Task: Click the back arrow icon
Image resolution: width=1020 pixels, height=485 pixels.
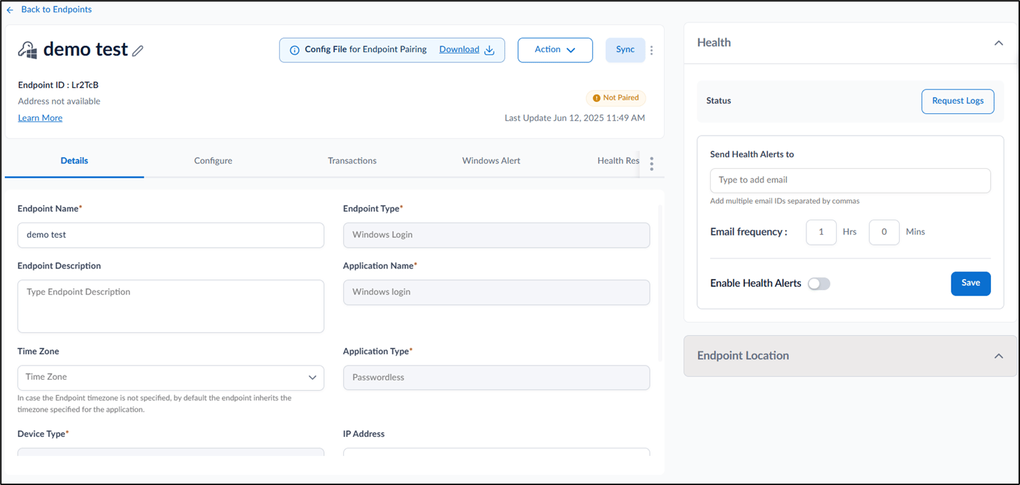Action: click(10, 10)
